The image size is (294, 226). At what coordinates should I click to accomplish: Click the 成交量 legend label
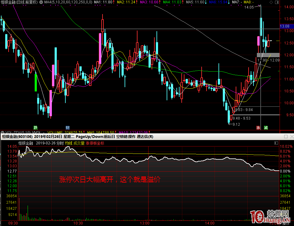(79, 143)
